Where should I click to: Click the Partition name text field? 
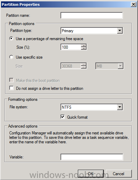coord(92,15)
